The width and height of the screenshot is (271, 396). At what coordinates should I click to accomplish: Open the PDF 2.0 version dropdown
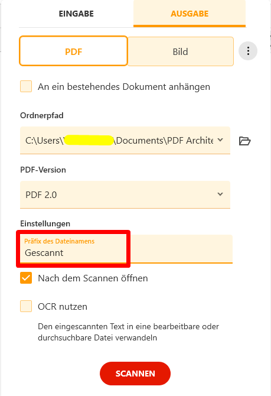tap(125, 194)
